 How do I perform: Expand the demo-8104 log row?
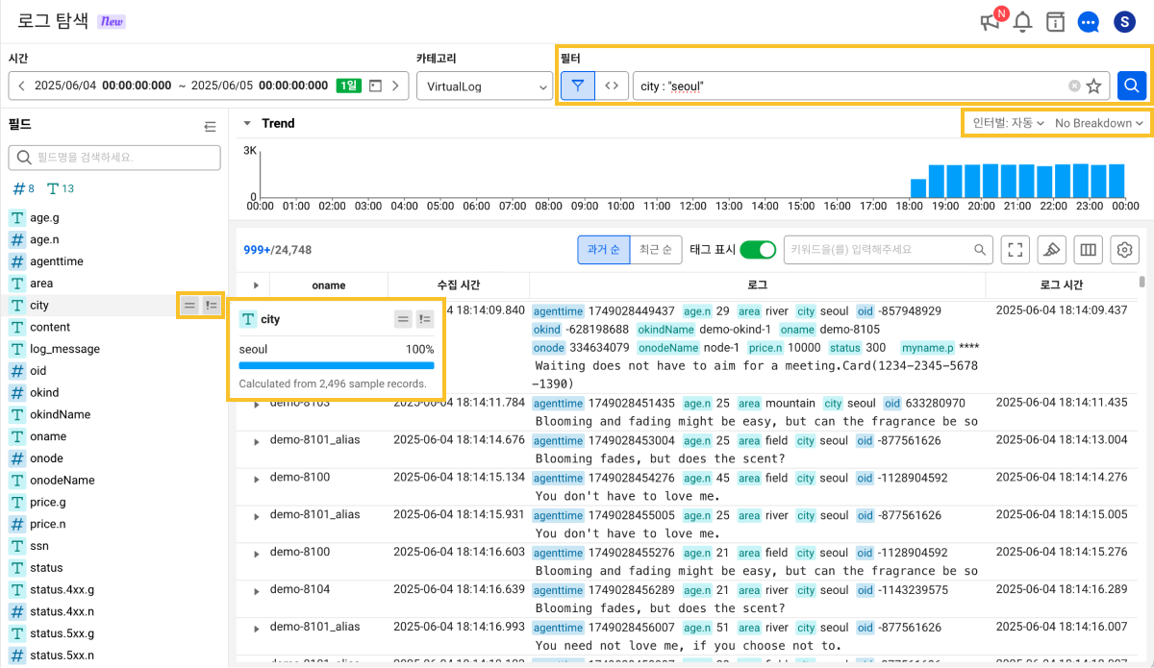coord(256,591)
